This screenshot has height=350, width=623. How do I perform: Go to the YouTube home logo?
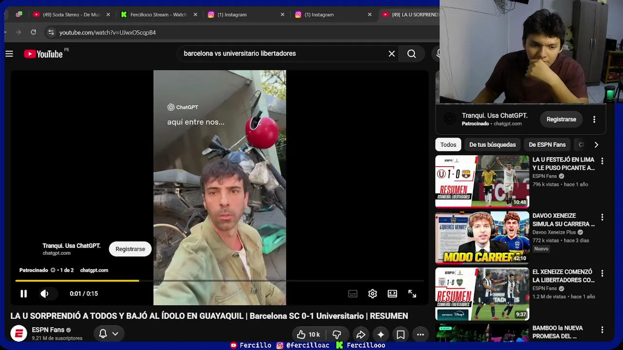(43, 54)
